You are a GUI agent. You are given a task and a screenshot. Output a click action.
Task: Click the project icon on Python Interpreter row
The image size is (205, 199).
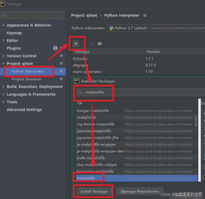click(x=61, y=71)
